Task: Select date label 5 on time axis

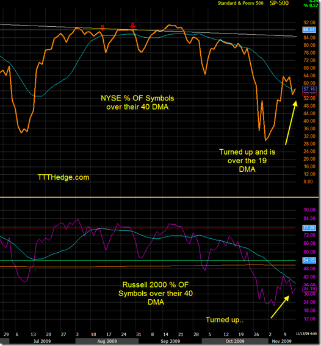Action: (x=210, y=334)
